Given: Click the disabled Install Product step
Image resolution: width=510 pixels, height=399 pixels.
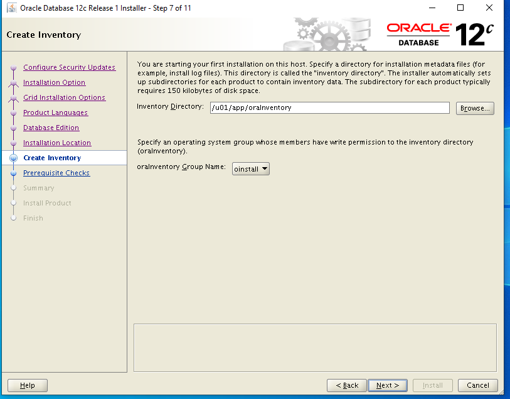Looking at the screenshot, I should pyautogui.click(x=47, y=203).
